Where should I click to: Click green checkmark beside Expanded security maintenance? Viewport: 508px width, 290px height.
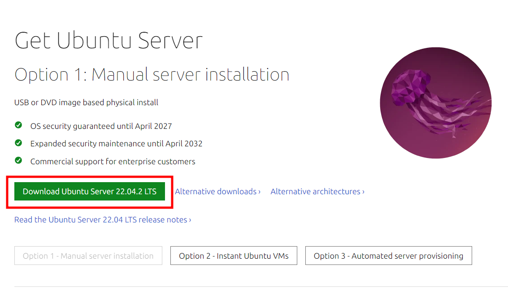tap(18, 143)
